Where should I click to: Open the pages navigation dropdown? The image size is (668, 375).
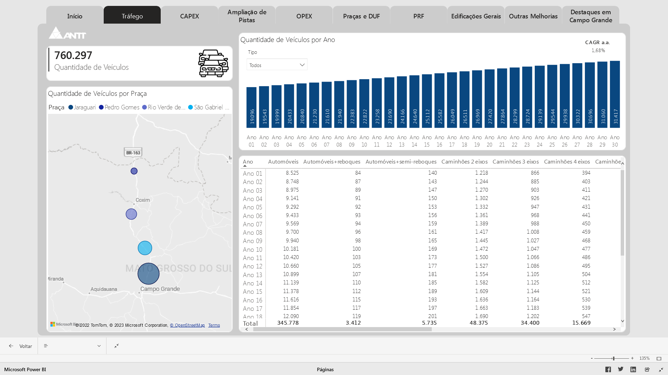(x=72, y=346)
